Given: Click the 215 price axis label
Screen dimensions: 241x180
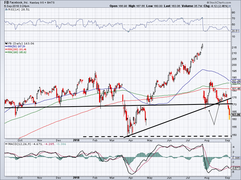Looking at the screenshot, I should coord(234,48).
